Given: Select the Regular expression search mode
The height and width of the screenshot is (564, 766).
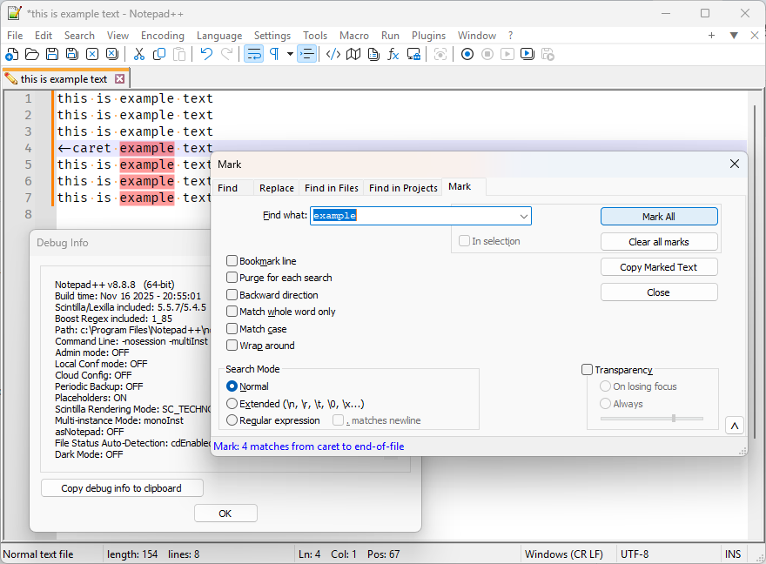Looking at the screenshot, I should 232,420.
